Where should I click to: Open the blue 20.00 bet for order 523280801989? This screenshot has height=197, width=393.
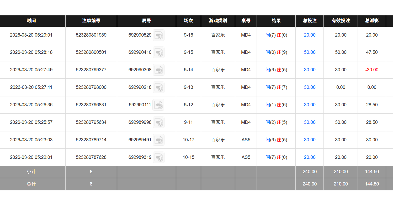(x=310, y=35)
